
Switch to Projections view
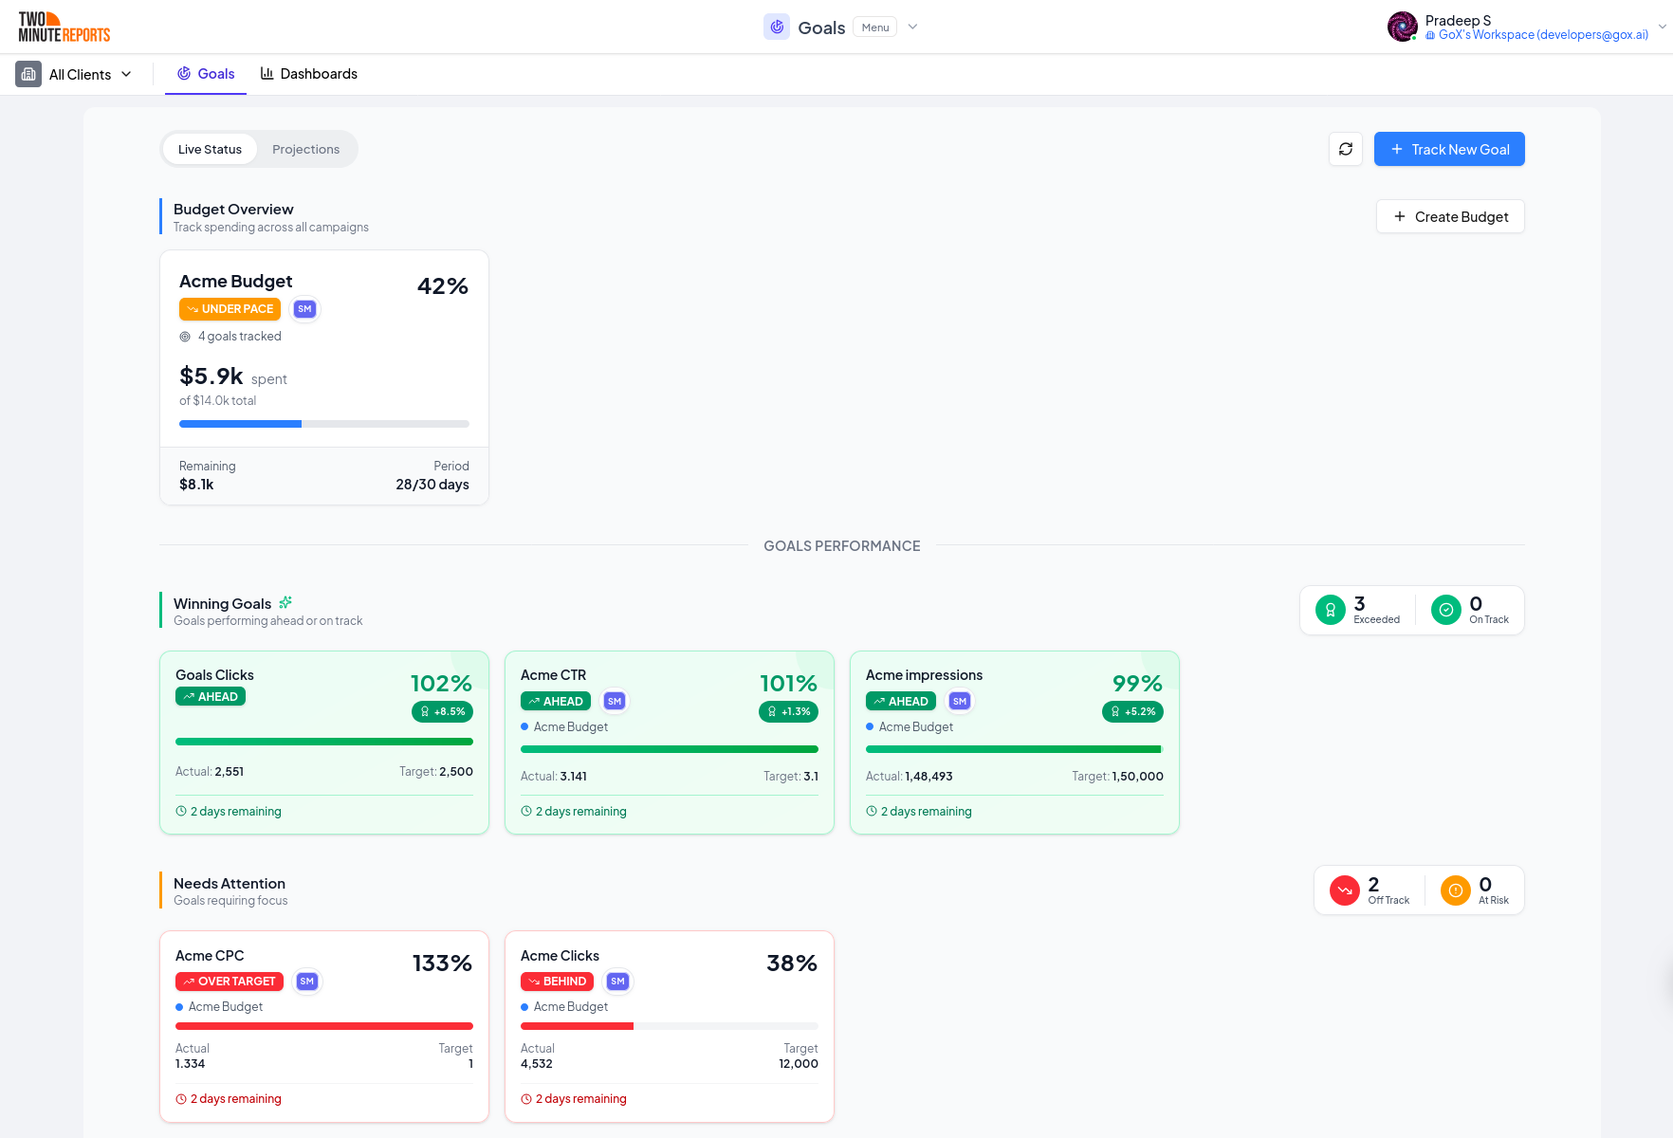tap(305, 149)
